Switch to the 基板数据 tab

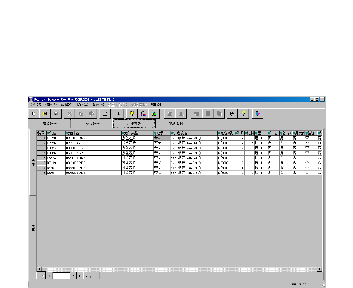(x=50, y=124)
